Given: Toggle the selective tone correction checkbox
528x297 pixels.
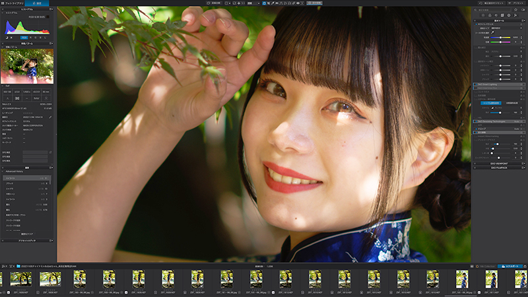Looking at the screenshot, I should 476,61.
